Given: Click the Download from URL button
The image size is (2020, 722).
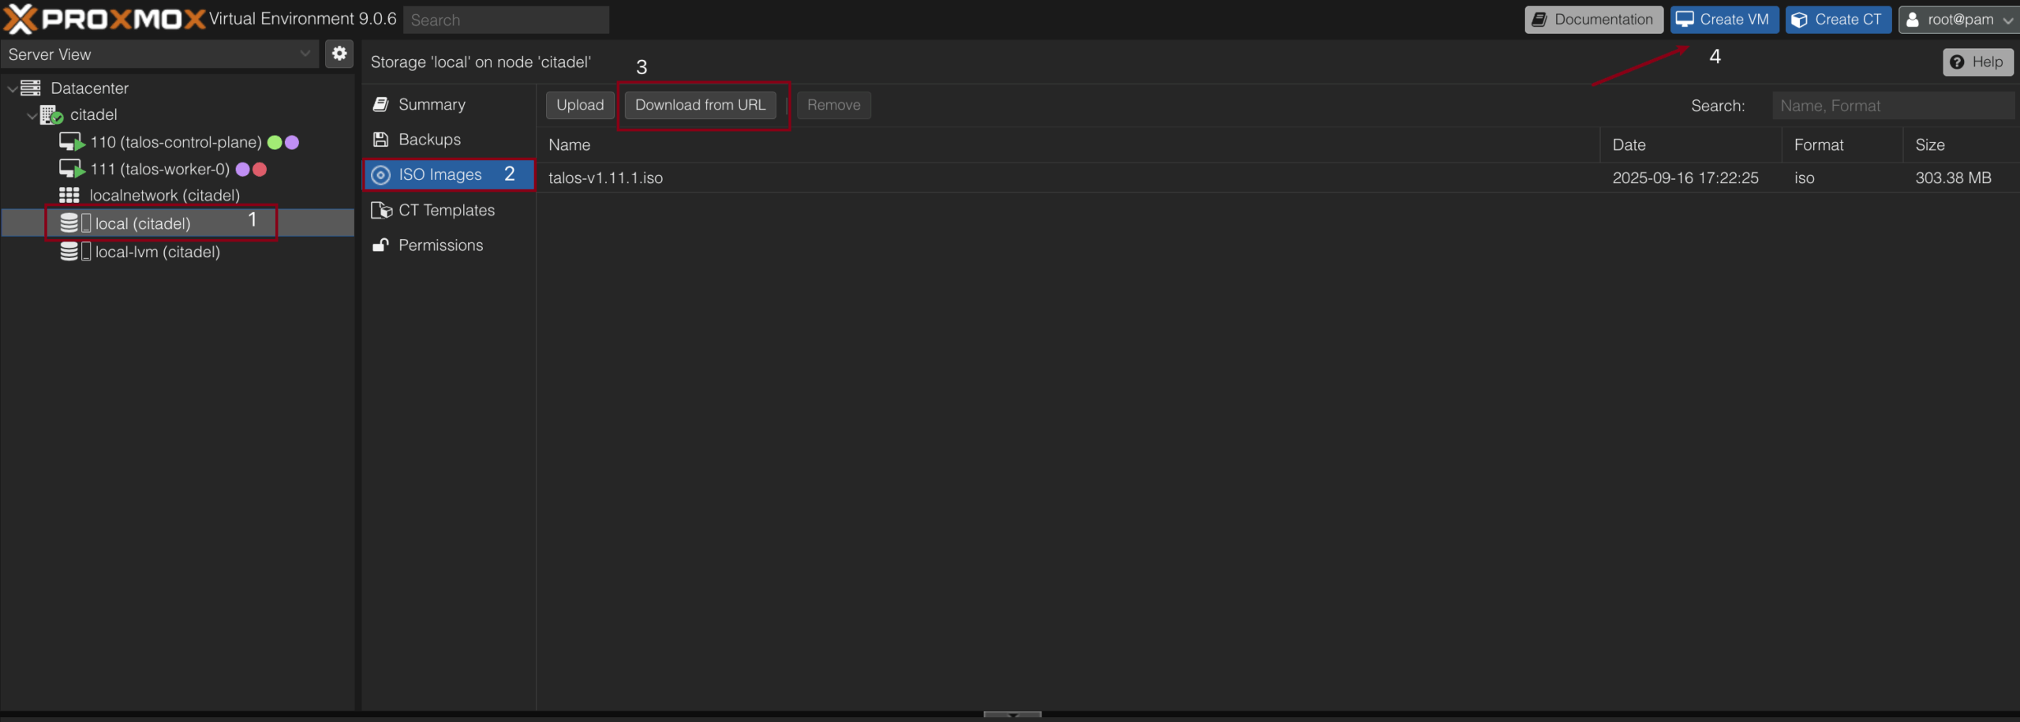Looking at the screenshot, I should coord(700,105).
